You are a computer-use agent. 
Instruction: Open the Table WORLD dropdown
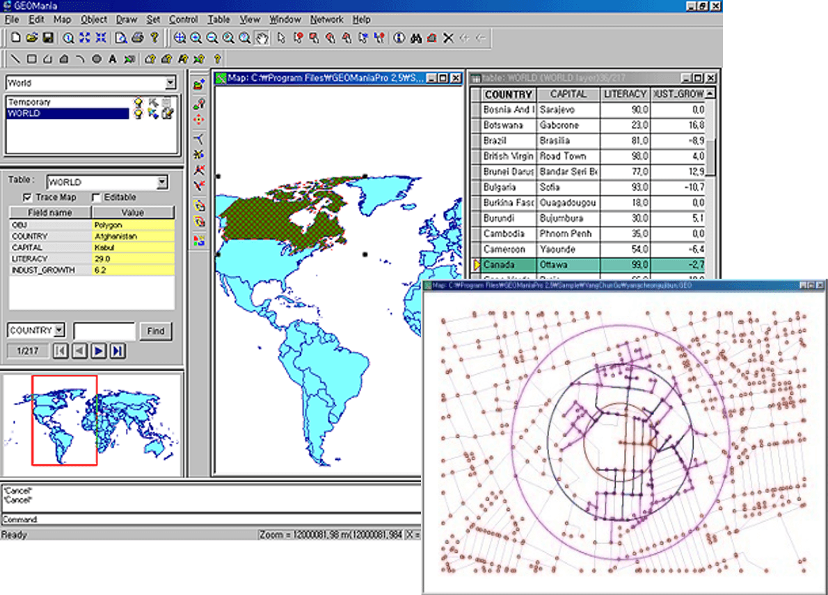click(162, 182)
